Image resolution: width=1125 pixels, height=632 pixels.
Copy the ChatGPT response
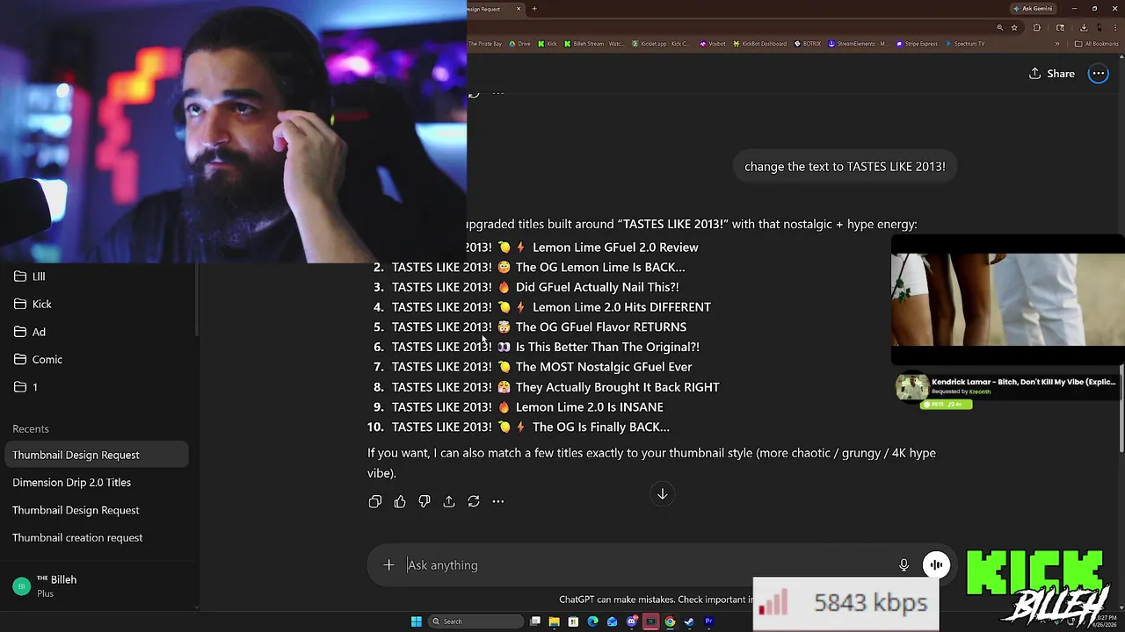coord(375,501)
